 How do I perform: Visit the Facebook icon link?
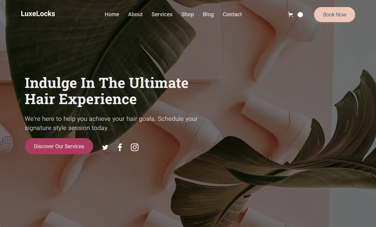pos(120,147)
